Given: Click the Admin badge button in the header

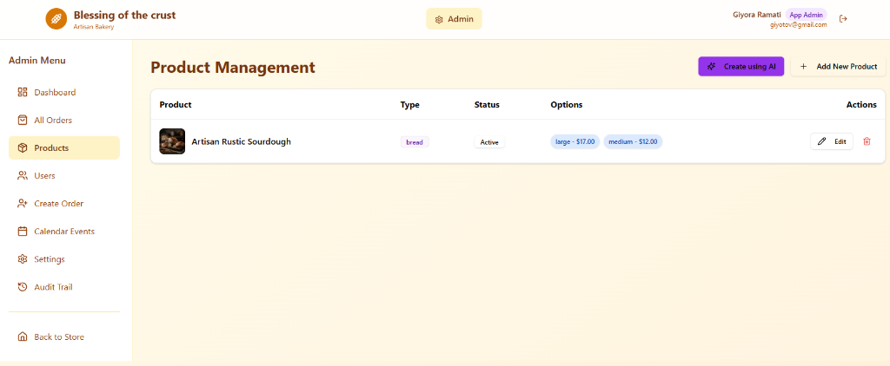Looking at the screenshot, I should pyautogui.click(x=454, y=19).
